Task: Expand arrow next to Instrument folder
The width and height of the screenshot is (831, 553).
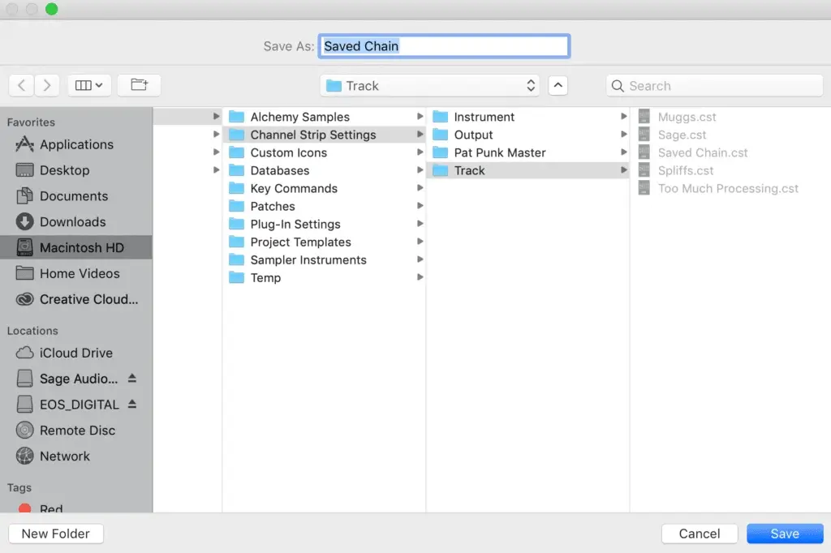Action: (624, 116)
